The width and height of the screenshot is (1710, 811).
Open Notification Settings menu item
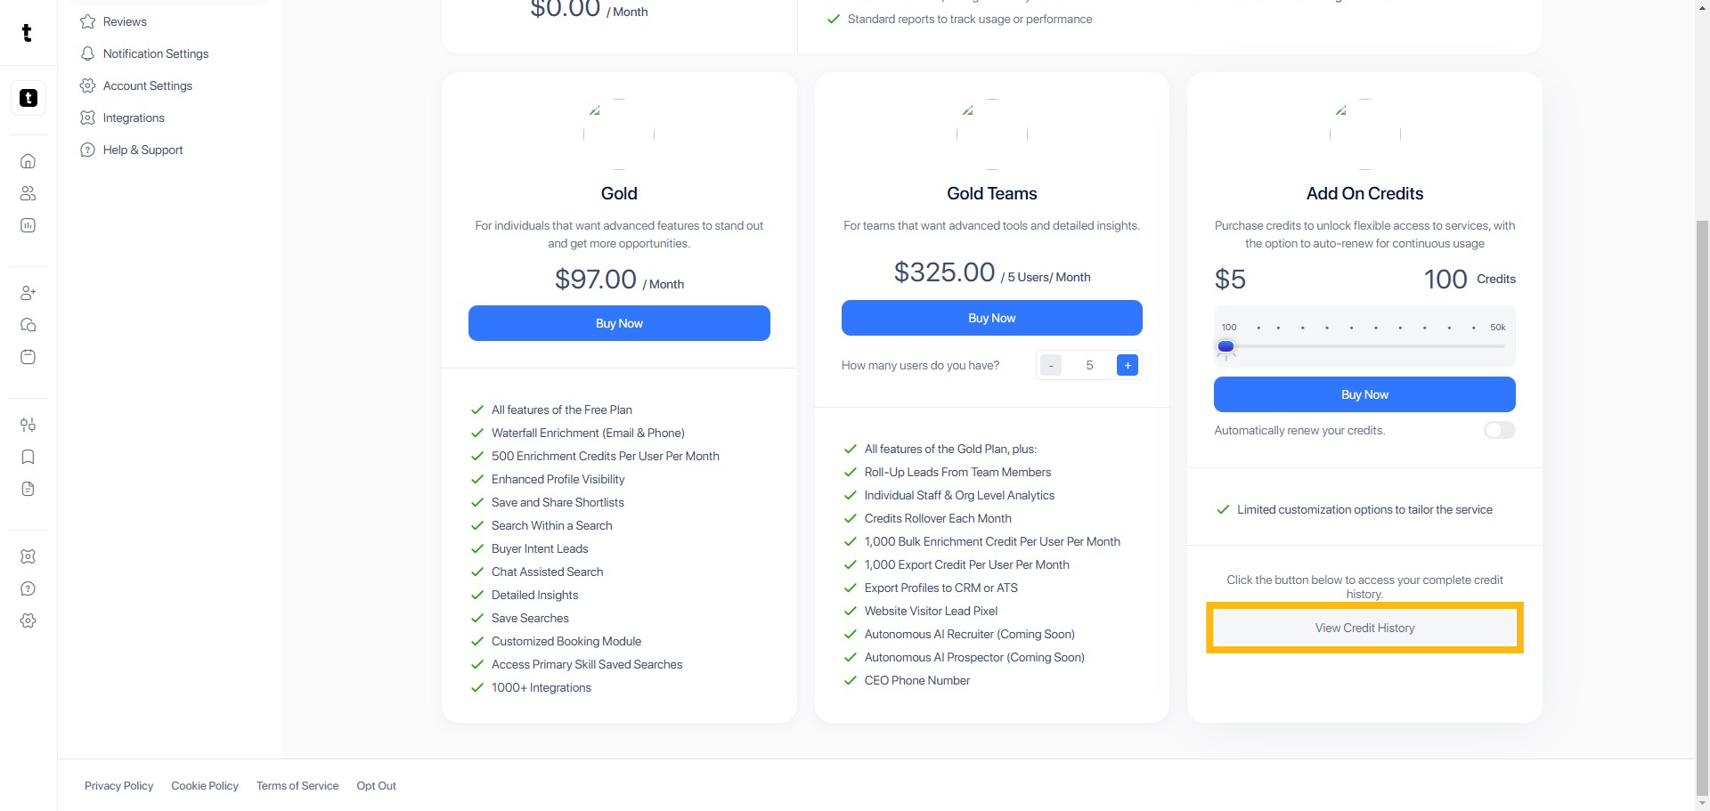coord(155,53)
